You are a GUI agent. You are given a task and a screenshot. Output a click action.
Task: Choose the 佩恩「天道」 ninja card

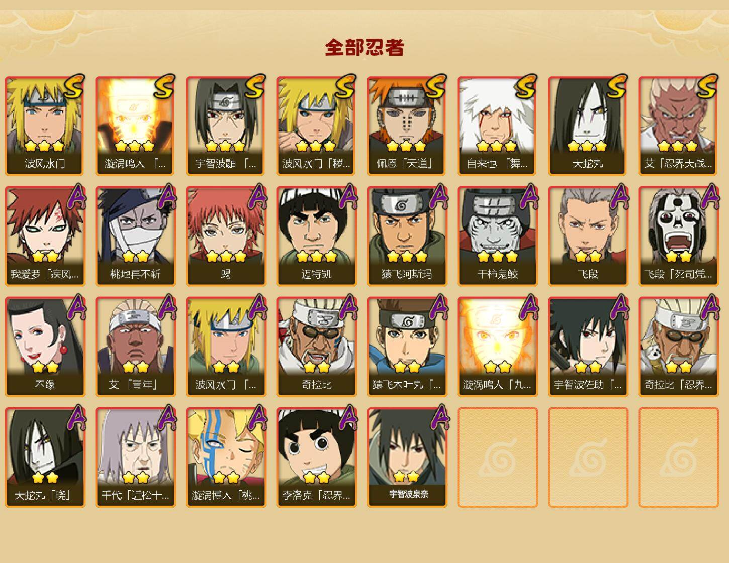(407, 126)
